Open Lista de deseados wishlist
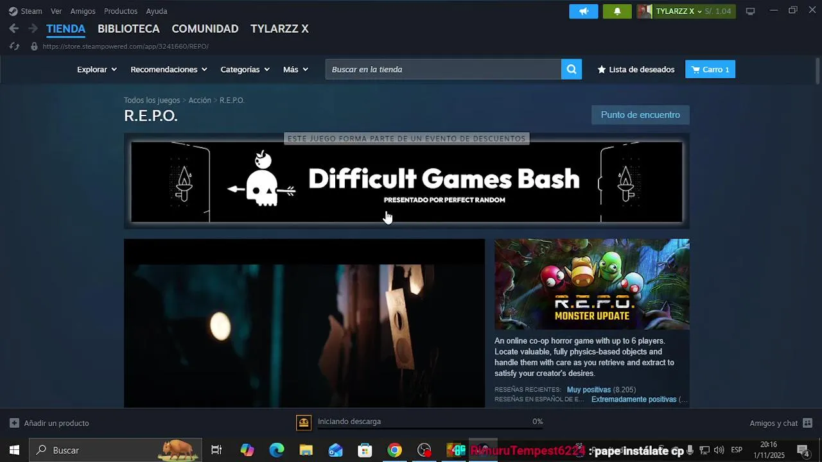This screenshot has height=462, width=822. pos(636,69)
